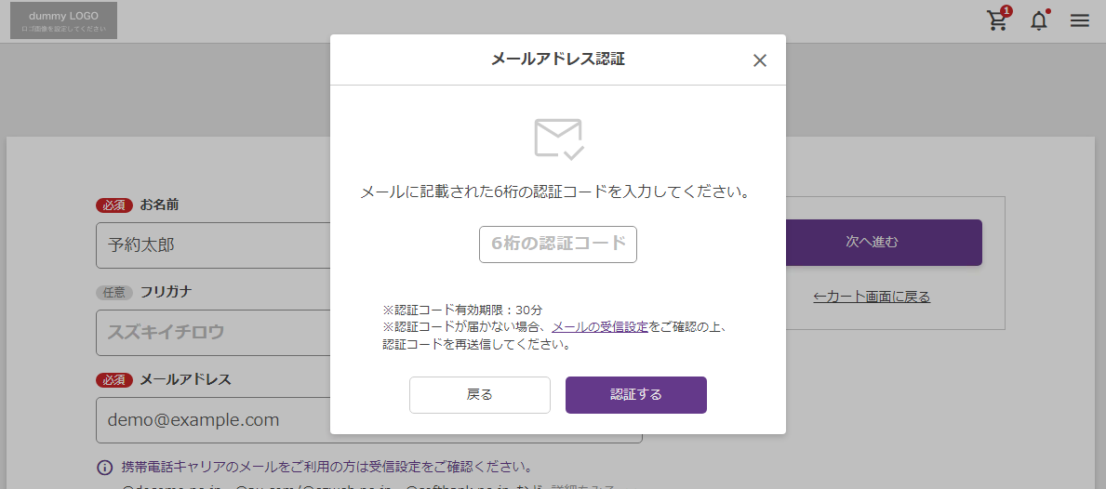Follow the ←カート画面に戻る link

[x=872, y=297]
